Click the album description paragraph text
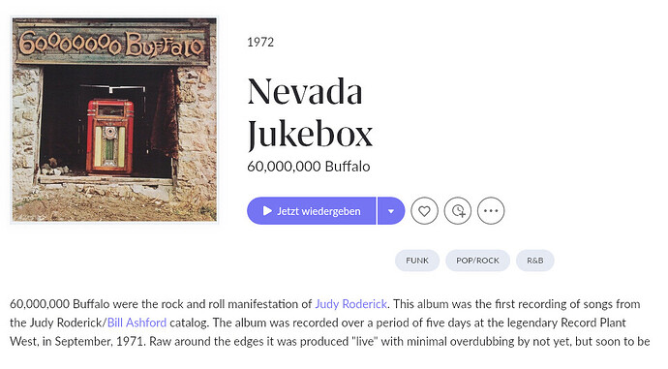This screenshot has width=668, height=369. click(330, 323)
